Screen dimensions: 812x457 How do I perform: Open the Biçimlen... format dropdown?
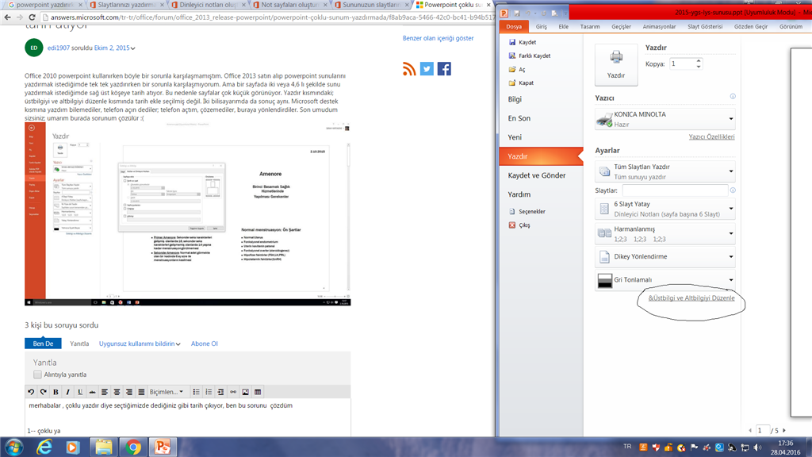pyautogui.click(x=167, y=392)
